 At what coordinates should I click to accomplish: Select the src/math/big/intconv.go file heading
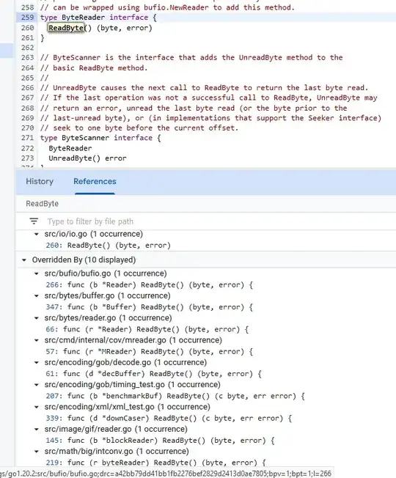click(117, 452)
